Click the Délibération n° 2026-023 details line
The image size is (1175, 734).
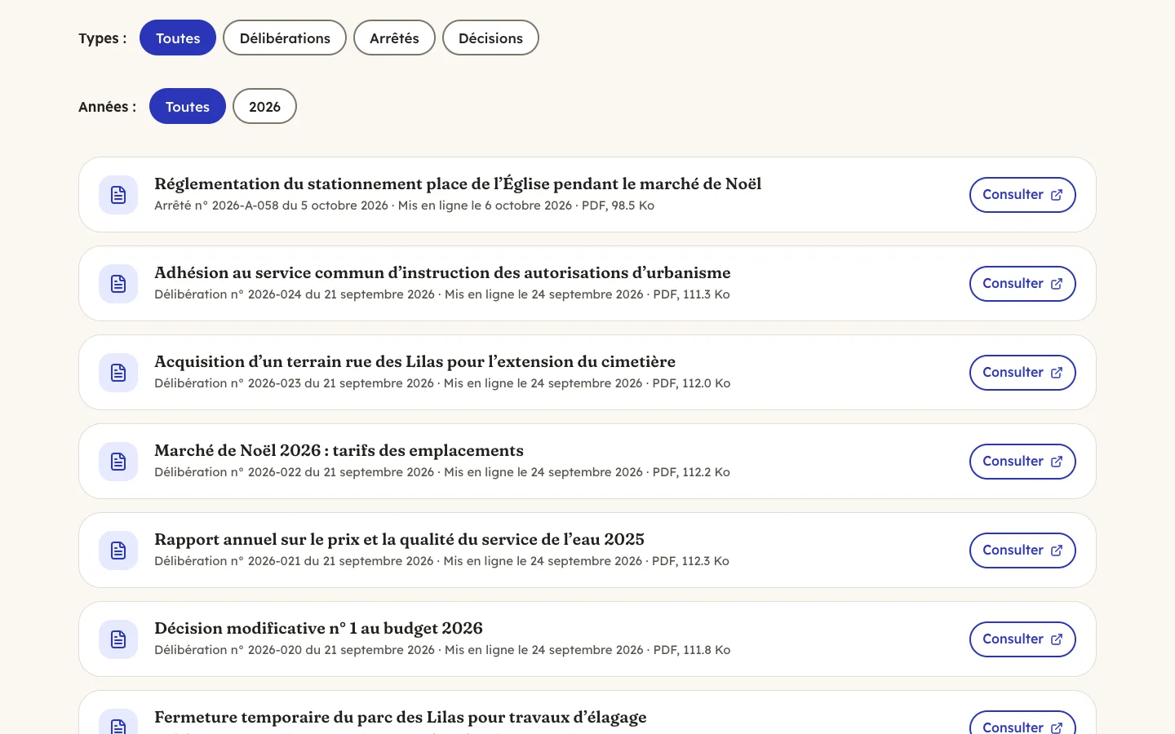click(442, 383)
